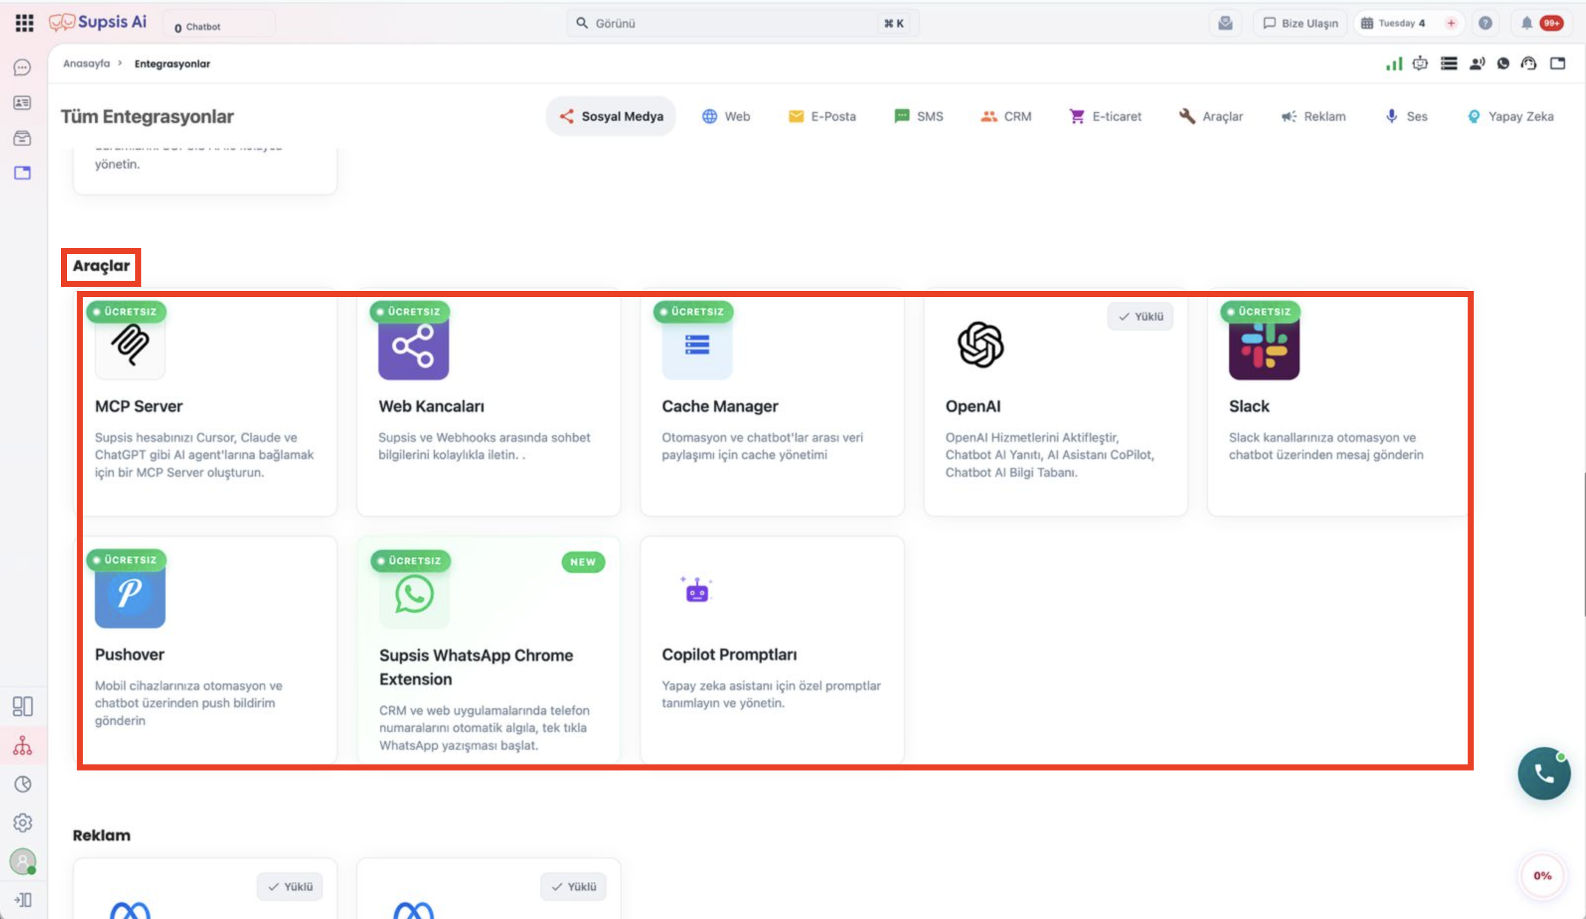The image size is (1586, 919).
Task: Open the settings gear in sidebar
Action: tap(23, 822)
